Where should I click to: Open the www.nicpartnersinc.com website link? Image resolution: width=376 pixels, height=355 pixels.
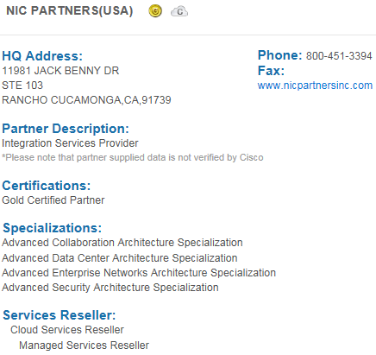click(315, 86)
